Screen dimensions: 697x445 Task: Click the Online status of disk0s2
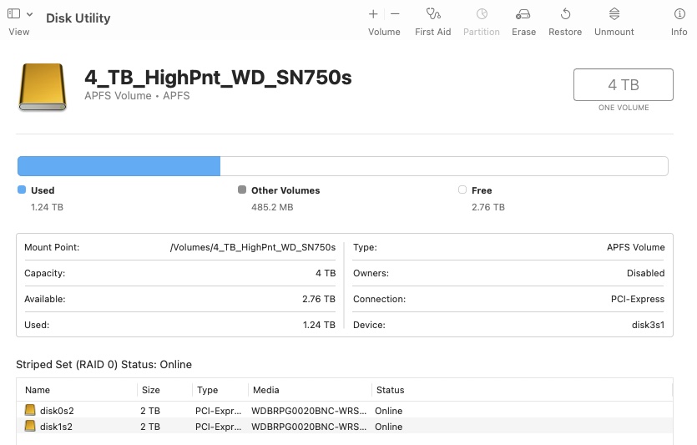pyautogui.click(x=388, y=410)
